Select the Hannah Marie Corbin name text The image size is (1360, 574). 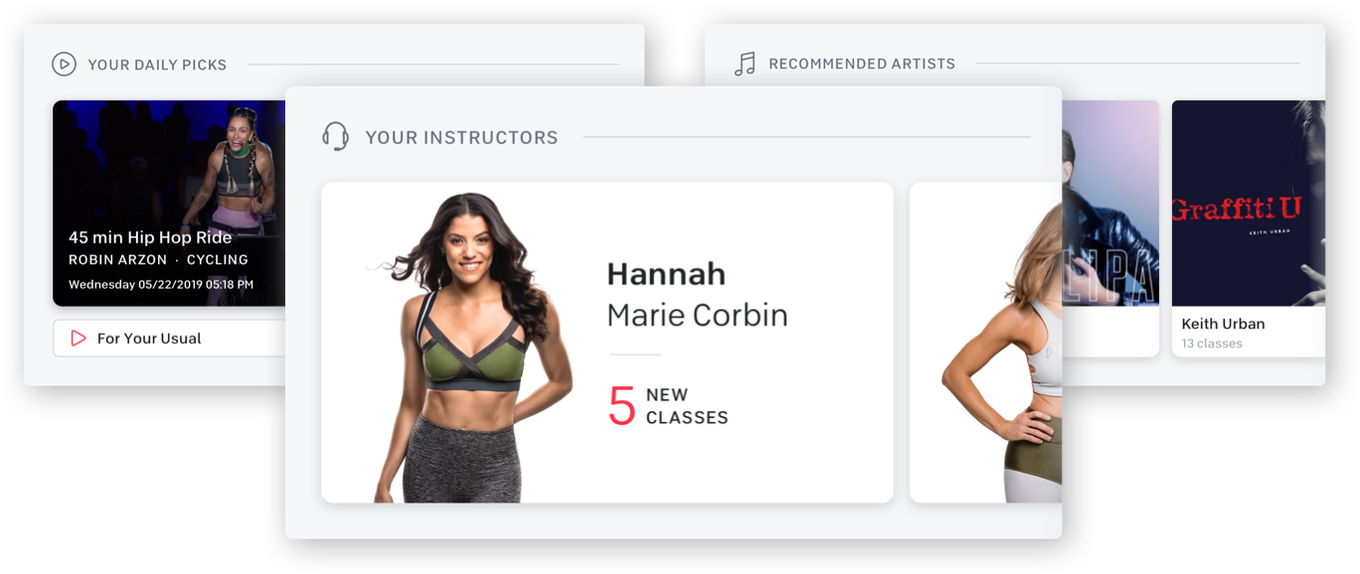(x=697, y=294)
